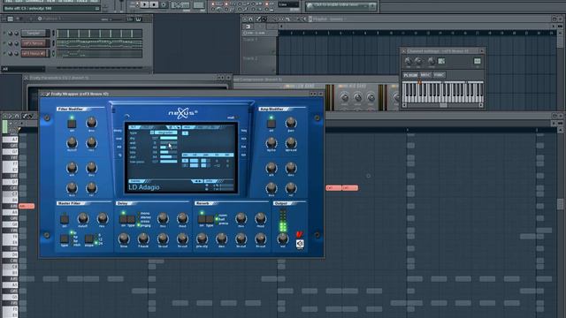Click the Master Filter slope button
Image resolution: width=566 pixels, height=318 pixels.
point(88,238)
